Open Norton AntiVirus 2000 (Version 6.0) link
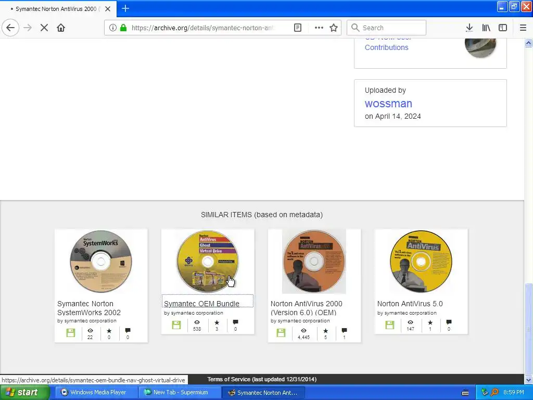The width and height of the screenshot is (533, 400). tap(306, 308)
